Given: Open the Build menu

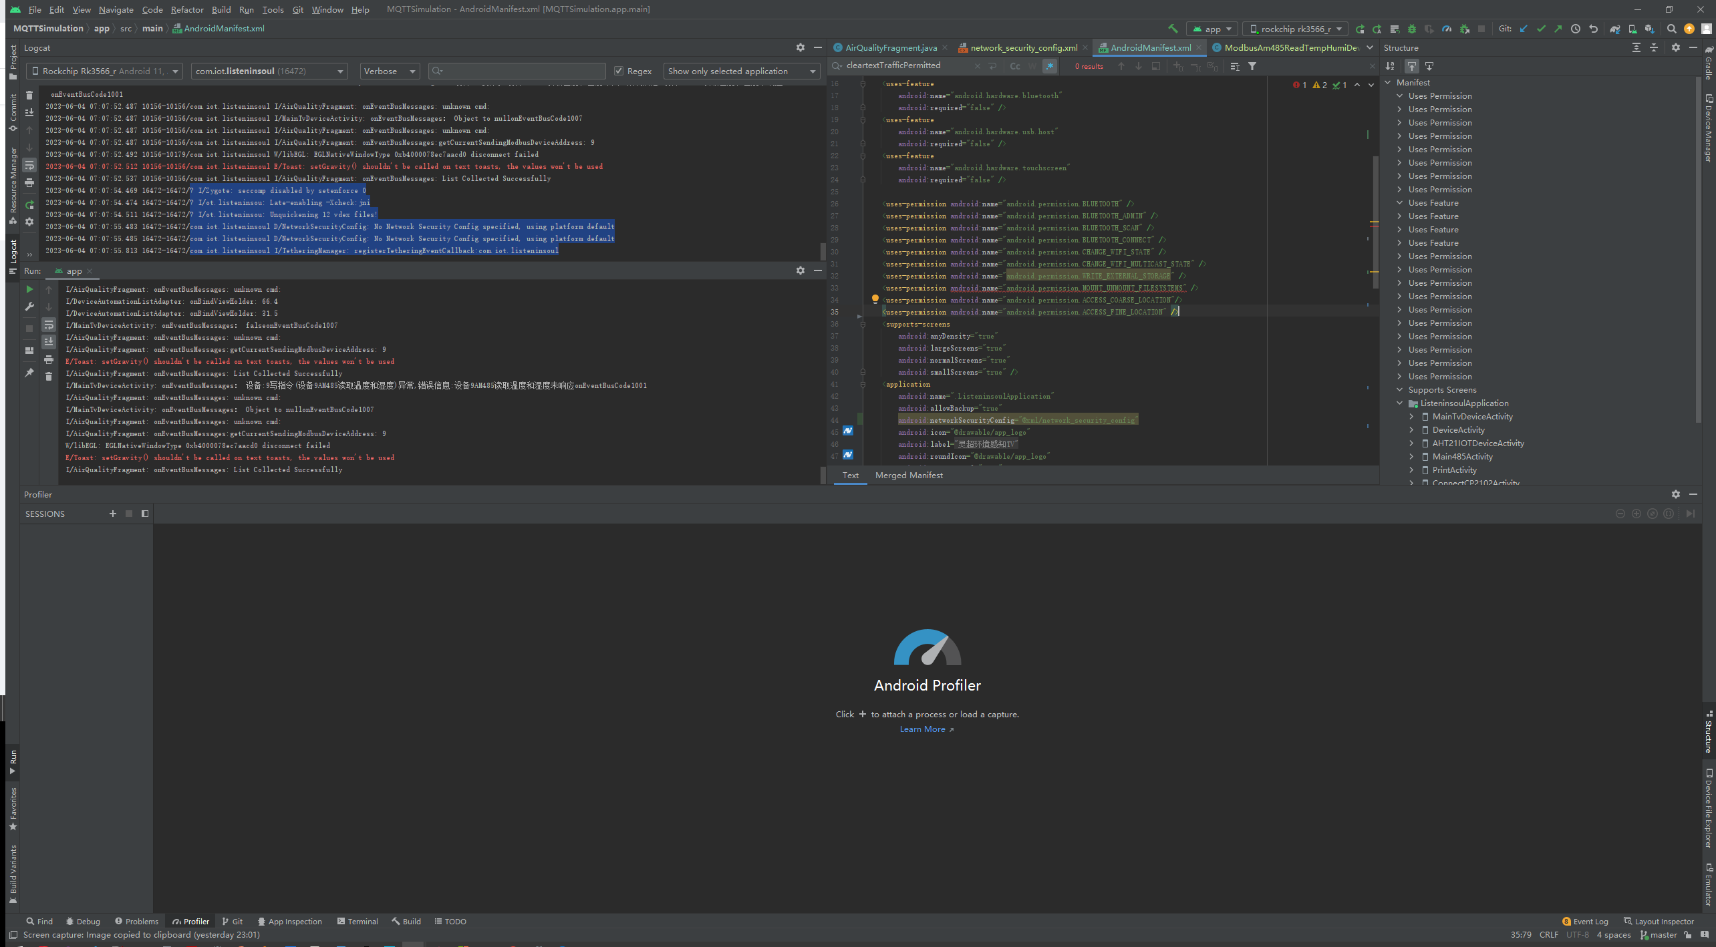Looking at the screenshot, I should 221,9.
